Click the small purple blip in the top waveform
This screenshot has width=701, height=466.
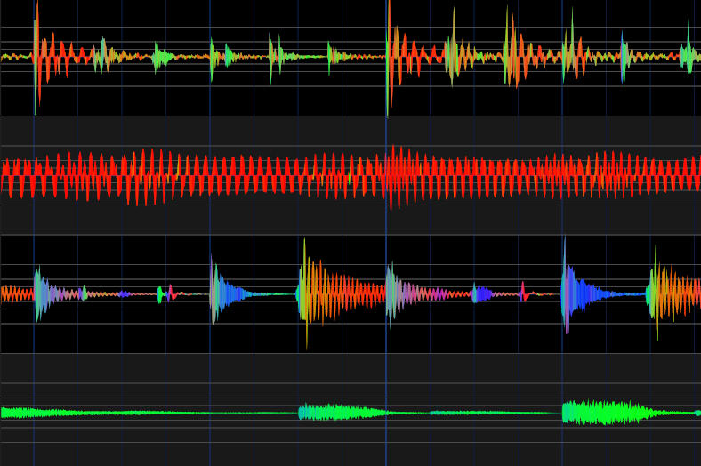pos(623,57)
